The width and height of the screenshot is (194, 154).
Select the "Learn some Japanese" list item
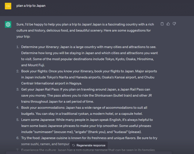tap(85, 126)
